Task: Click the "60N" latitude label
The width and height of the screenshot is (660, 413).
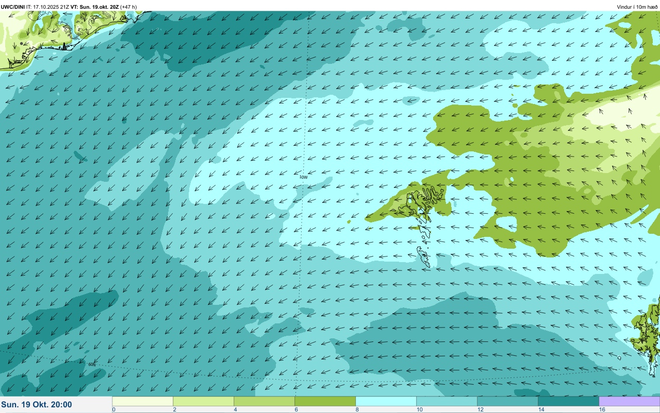Action: (92, 365)
